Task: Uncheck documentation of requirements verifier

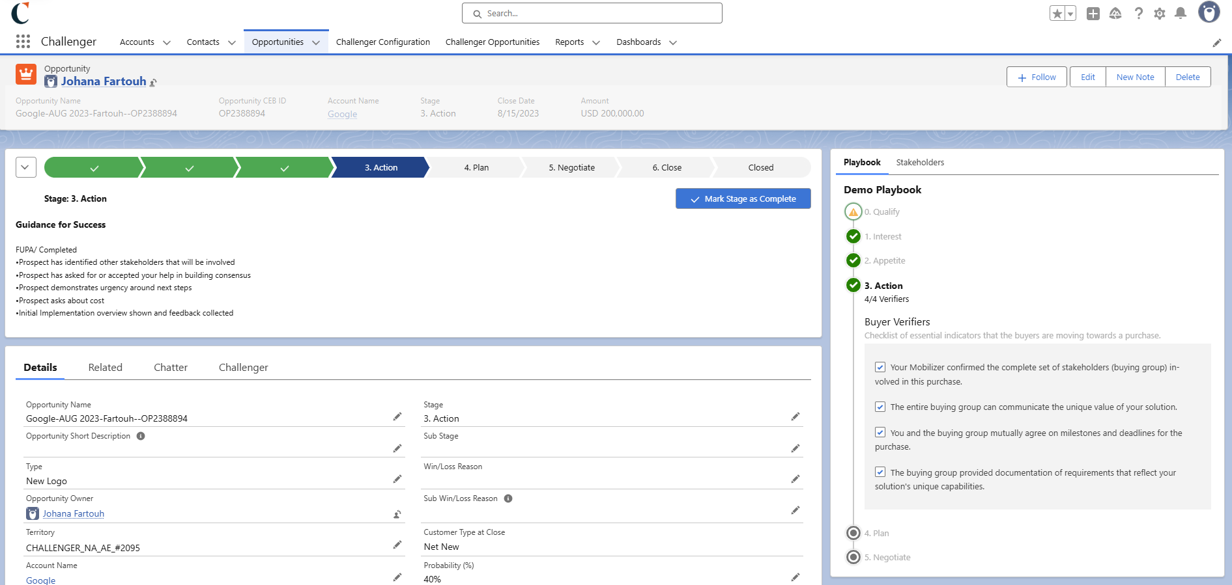Action: pyautogui.click(x=880, y=472)
